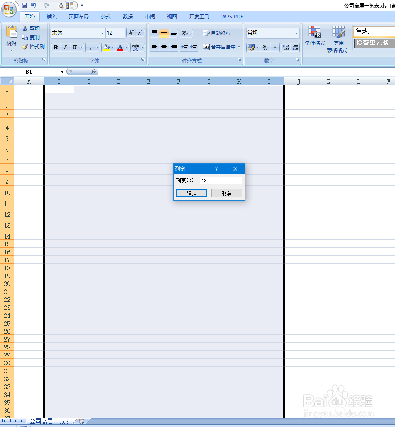The height and width of the screenshot is (427, 395).
Task: Click the 列宽 column width input field
Action: tap(221, 181)
